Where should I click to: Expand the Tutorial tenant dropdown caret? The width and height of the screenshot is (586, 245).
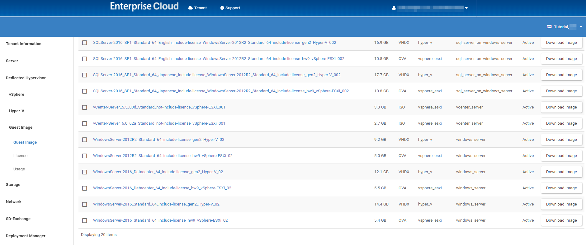click(581, 27)
